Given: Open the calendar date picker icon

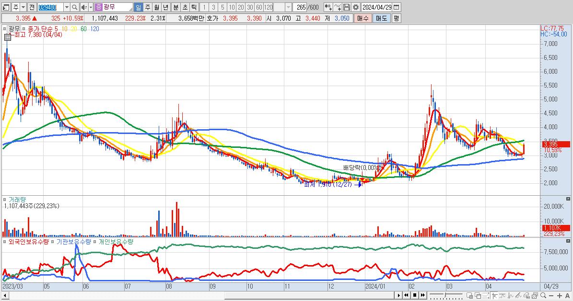Looking at the screenshot, I should (x=397, y=7).
